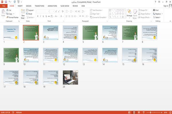Screen dimensions: 172x114
Task: Fit the slide to the current window
Action: pyautogui.click(x=170, y=112)
